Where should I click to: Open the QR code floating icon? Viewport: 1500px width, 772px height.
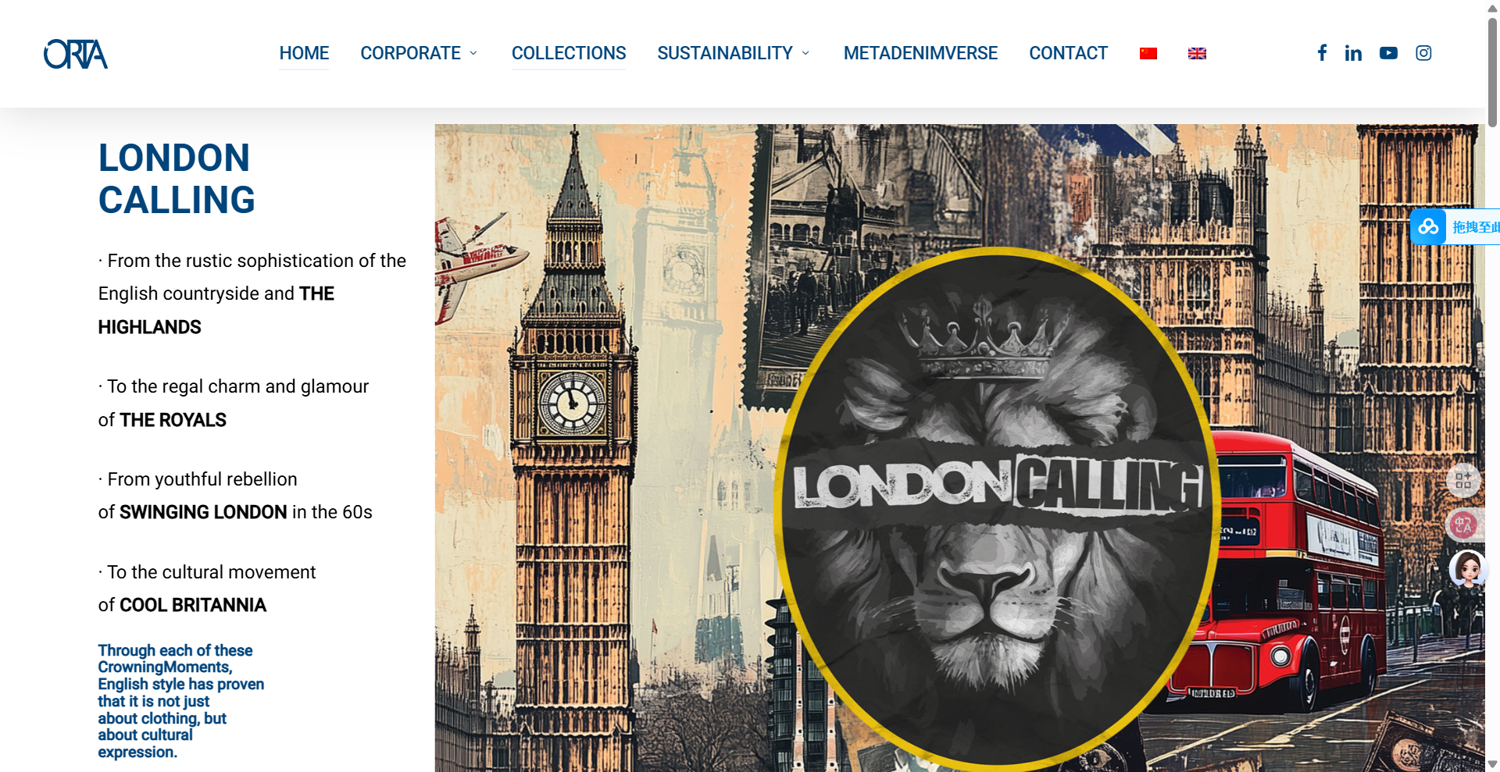1463,481
